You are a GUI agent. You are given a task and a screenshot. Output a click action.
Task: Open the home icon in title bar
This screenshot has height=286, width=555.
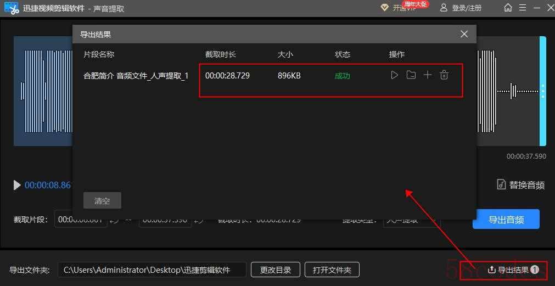point(508,8)
